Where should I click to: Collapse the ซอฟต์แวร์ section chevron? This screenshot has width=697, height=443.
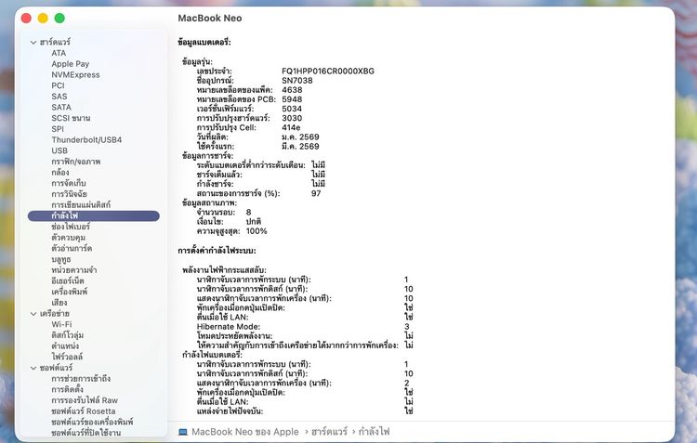click(33, 368)
